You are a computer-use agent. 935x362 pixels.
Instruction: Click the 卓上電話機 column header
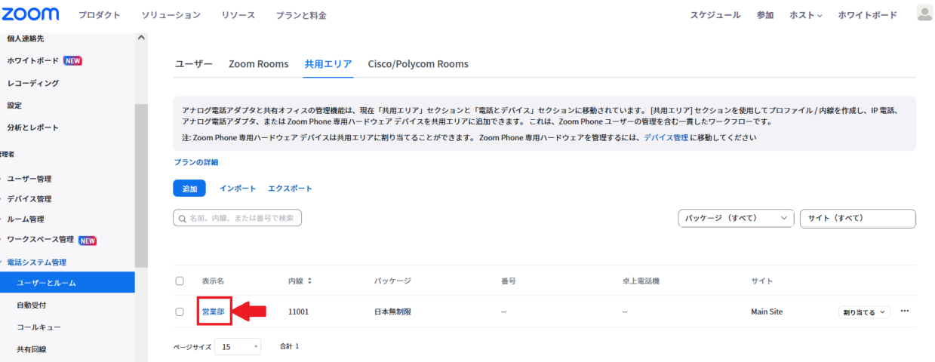pyautogui.click(x=641, y=281)
